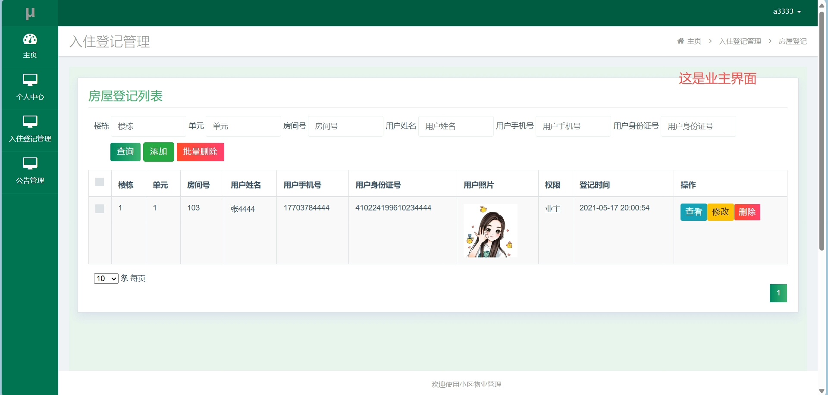The image size is (828, 395).
Task: Click the μ logo icon in the sidebar
Action: click(x=30, y=13)
